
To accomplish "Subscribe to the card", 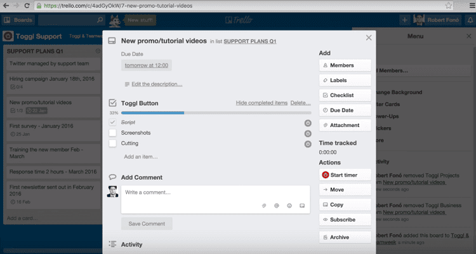I will pyautogui.click(x=345, y=220).
